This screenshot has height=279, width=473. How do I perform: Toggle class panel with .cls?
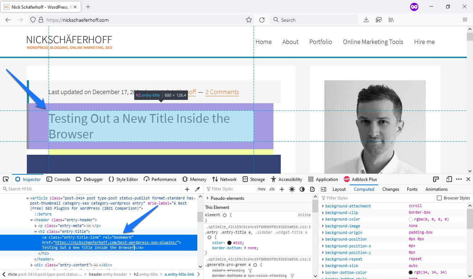click(272, 189)
